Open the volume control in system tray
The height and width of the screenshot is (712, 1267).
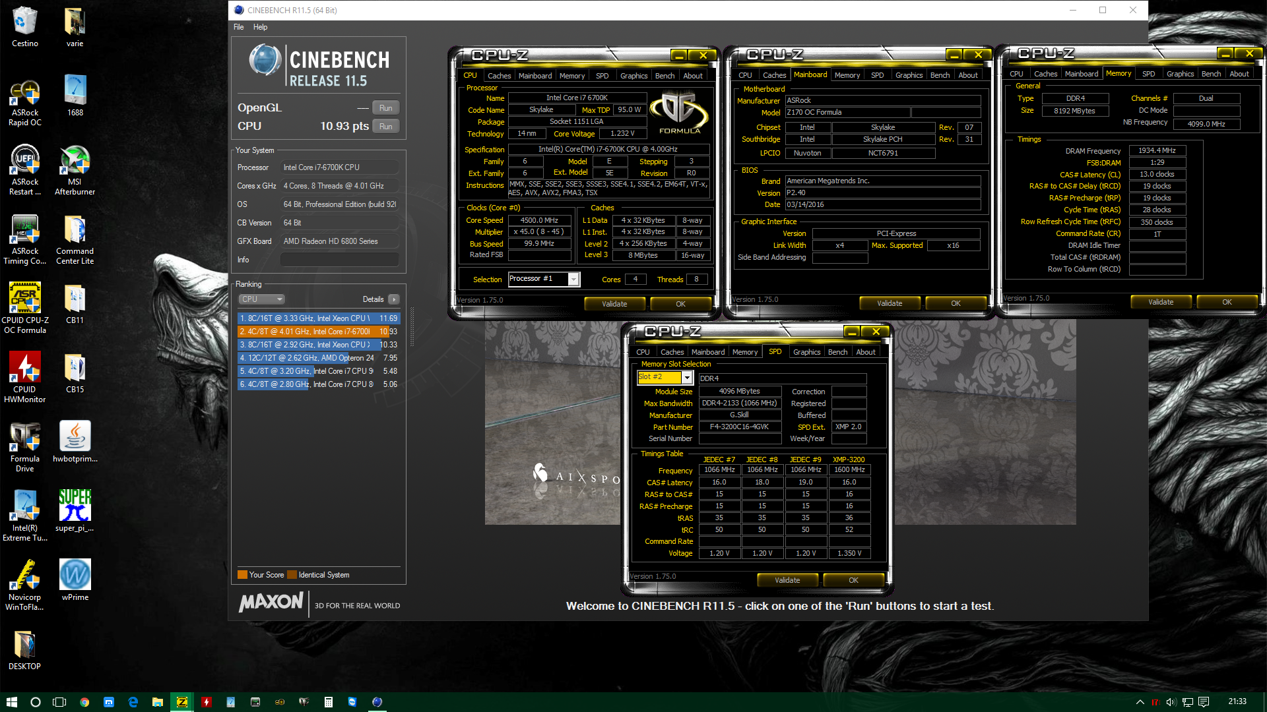click(x=1171, y=702)
